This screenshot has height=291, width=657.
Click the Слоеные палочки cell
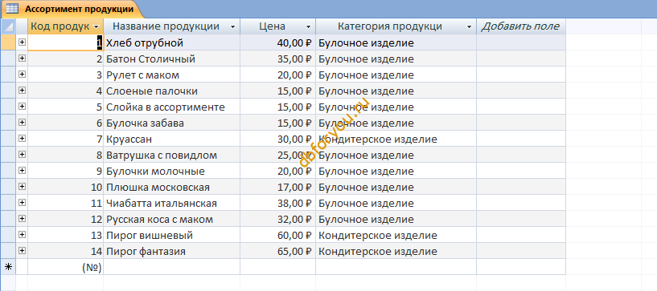(x=172, y=91)
